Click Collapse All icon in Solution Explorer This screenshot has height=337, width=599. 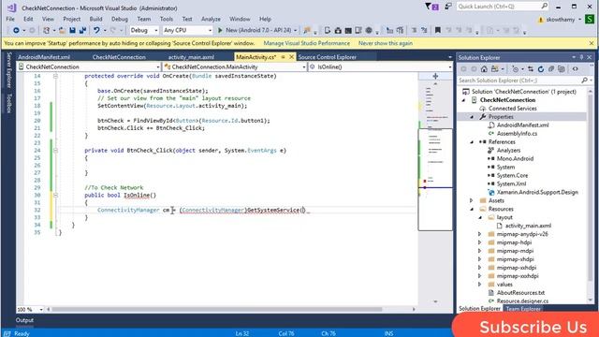[551, 69]
